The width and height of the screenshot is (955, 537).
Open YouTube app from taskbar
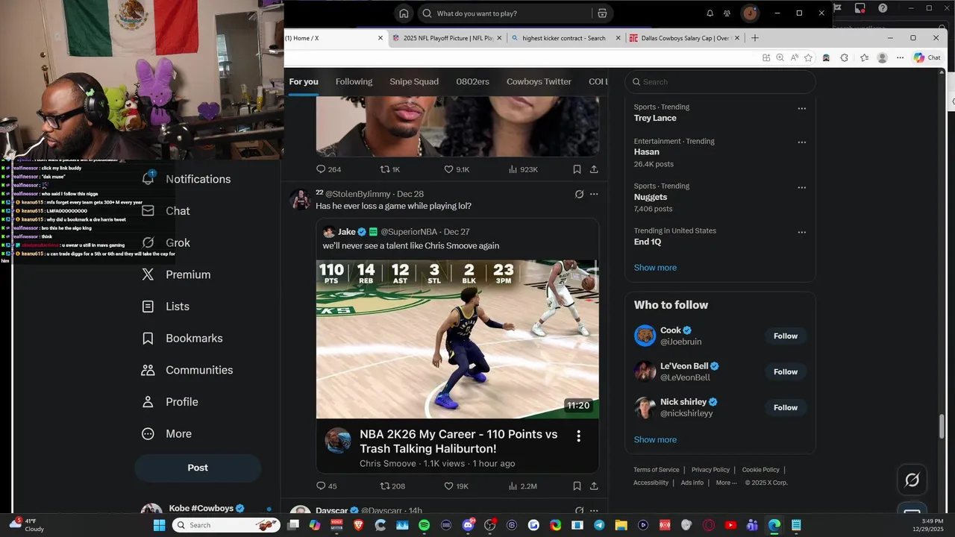pos(730,525)
